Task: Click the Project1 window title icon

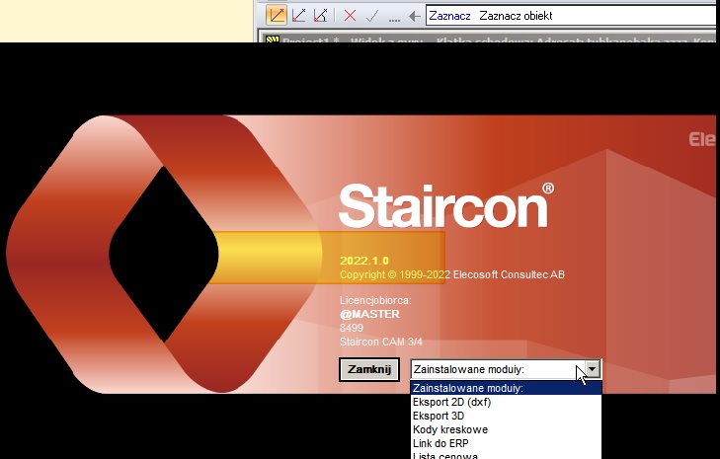Action: [x=273, y=39]
